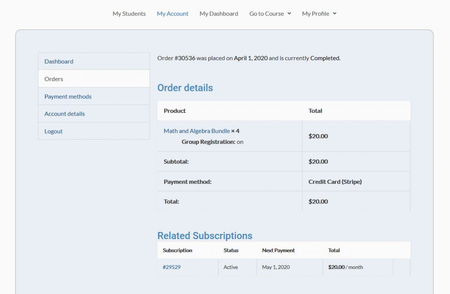Click the Order details heading

[x=185, y=87]
